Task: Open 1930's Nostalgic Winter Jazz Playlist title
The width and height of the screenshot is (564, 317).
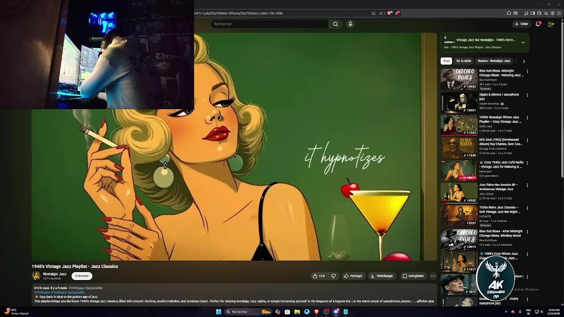Action: coord(501,119)
